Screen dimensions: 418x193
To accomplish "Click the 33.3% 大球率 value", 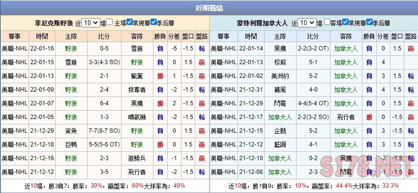I will 390,186.
